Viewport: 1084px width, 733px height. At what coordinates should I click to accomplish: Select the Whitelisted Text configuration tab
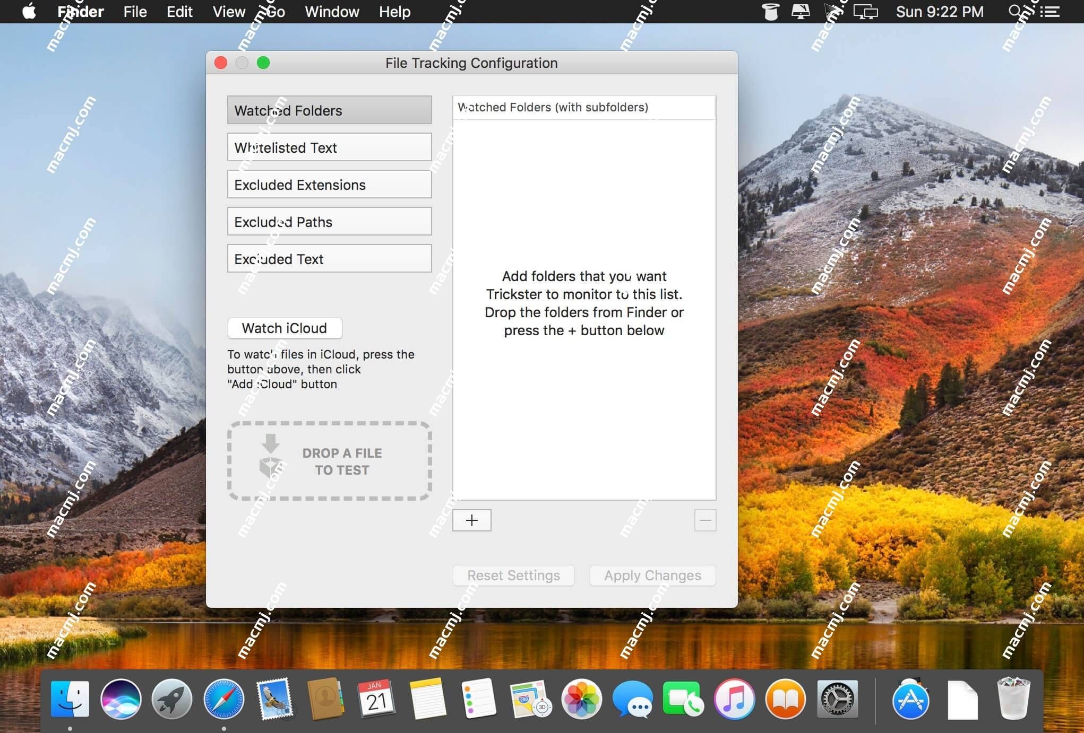tap(329, 147)
